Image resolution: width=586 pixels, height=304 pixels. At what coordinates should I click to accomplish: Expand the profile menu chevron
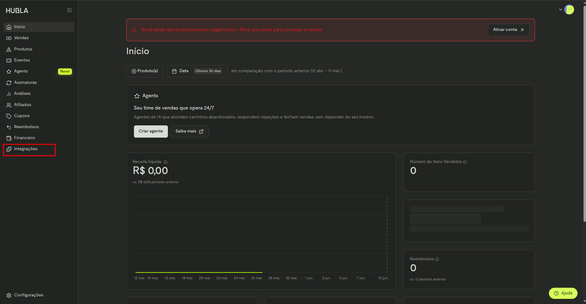tap(560, 9)
